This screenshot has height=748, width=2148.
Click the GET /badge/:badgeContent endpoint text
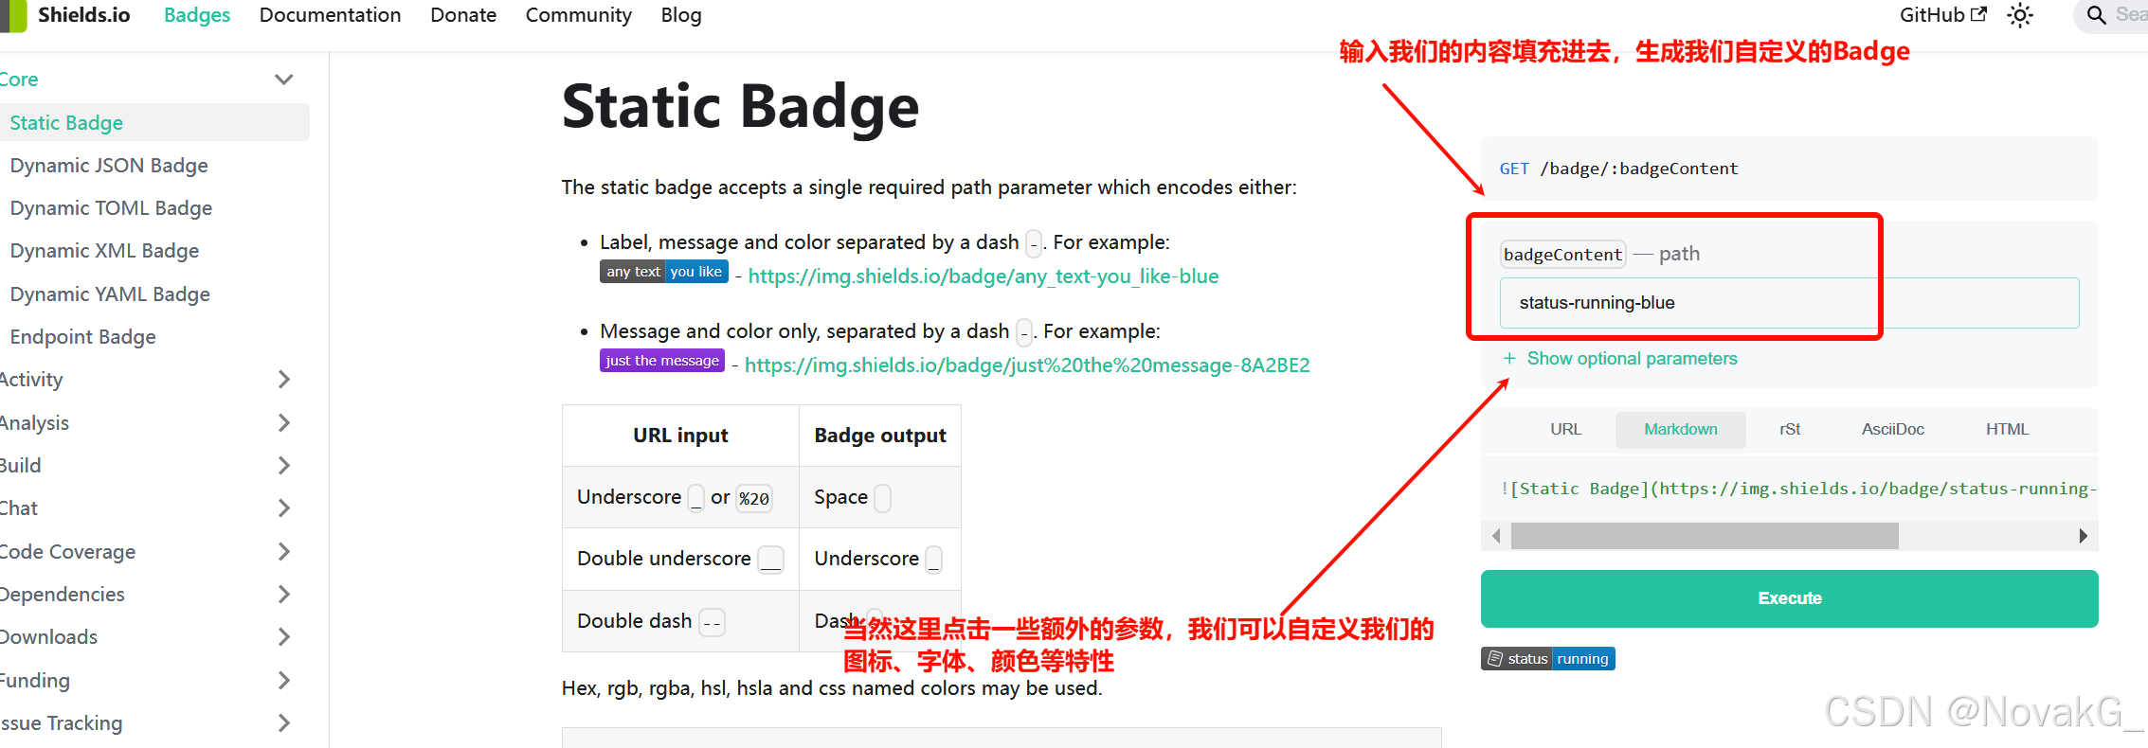[x=1618, y=169]
